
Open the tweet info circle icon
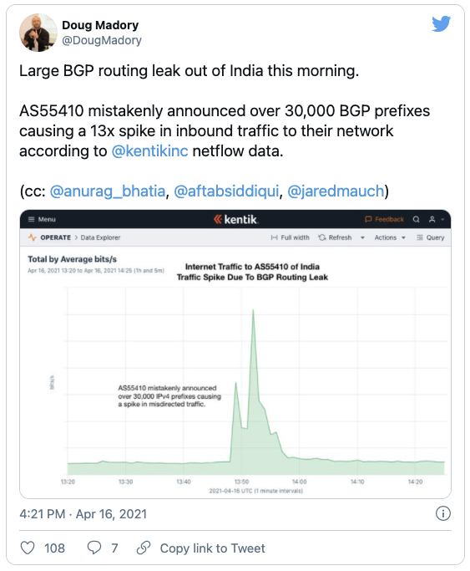[442, 513]
